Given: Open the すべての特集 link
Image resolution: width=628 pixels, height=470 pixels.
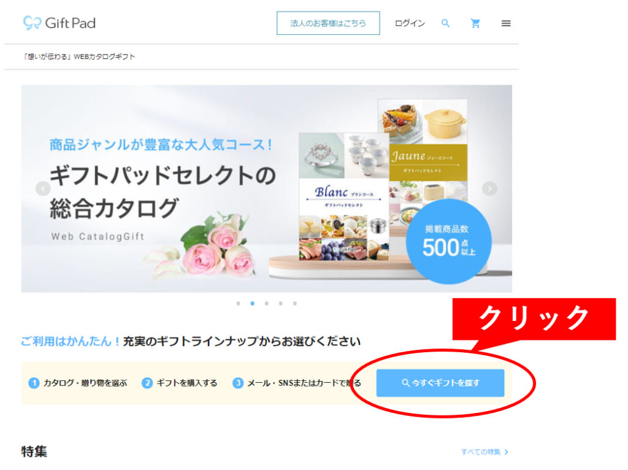Looking at the screenshot, I should click(x=481, y=452).
